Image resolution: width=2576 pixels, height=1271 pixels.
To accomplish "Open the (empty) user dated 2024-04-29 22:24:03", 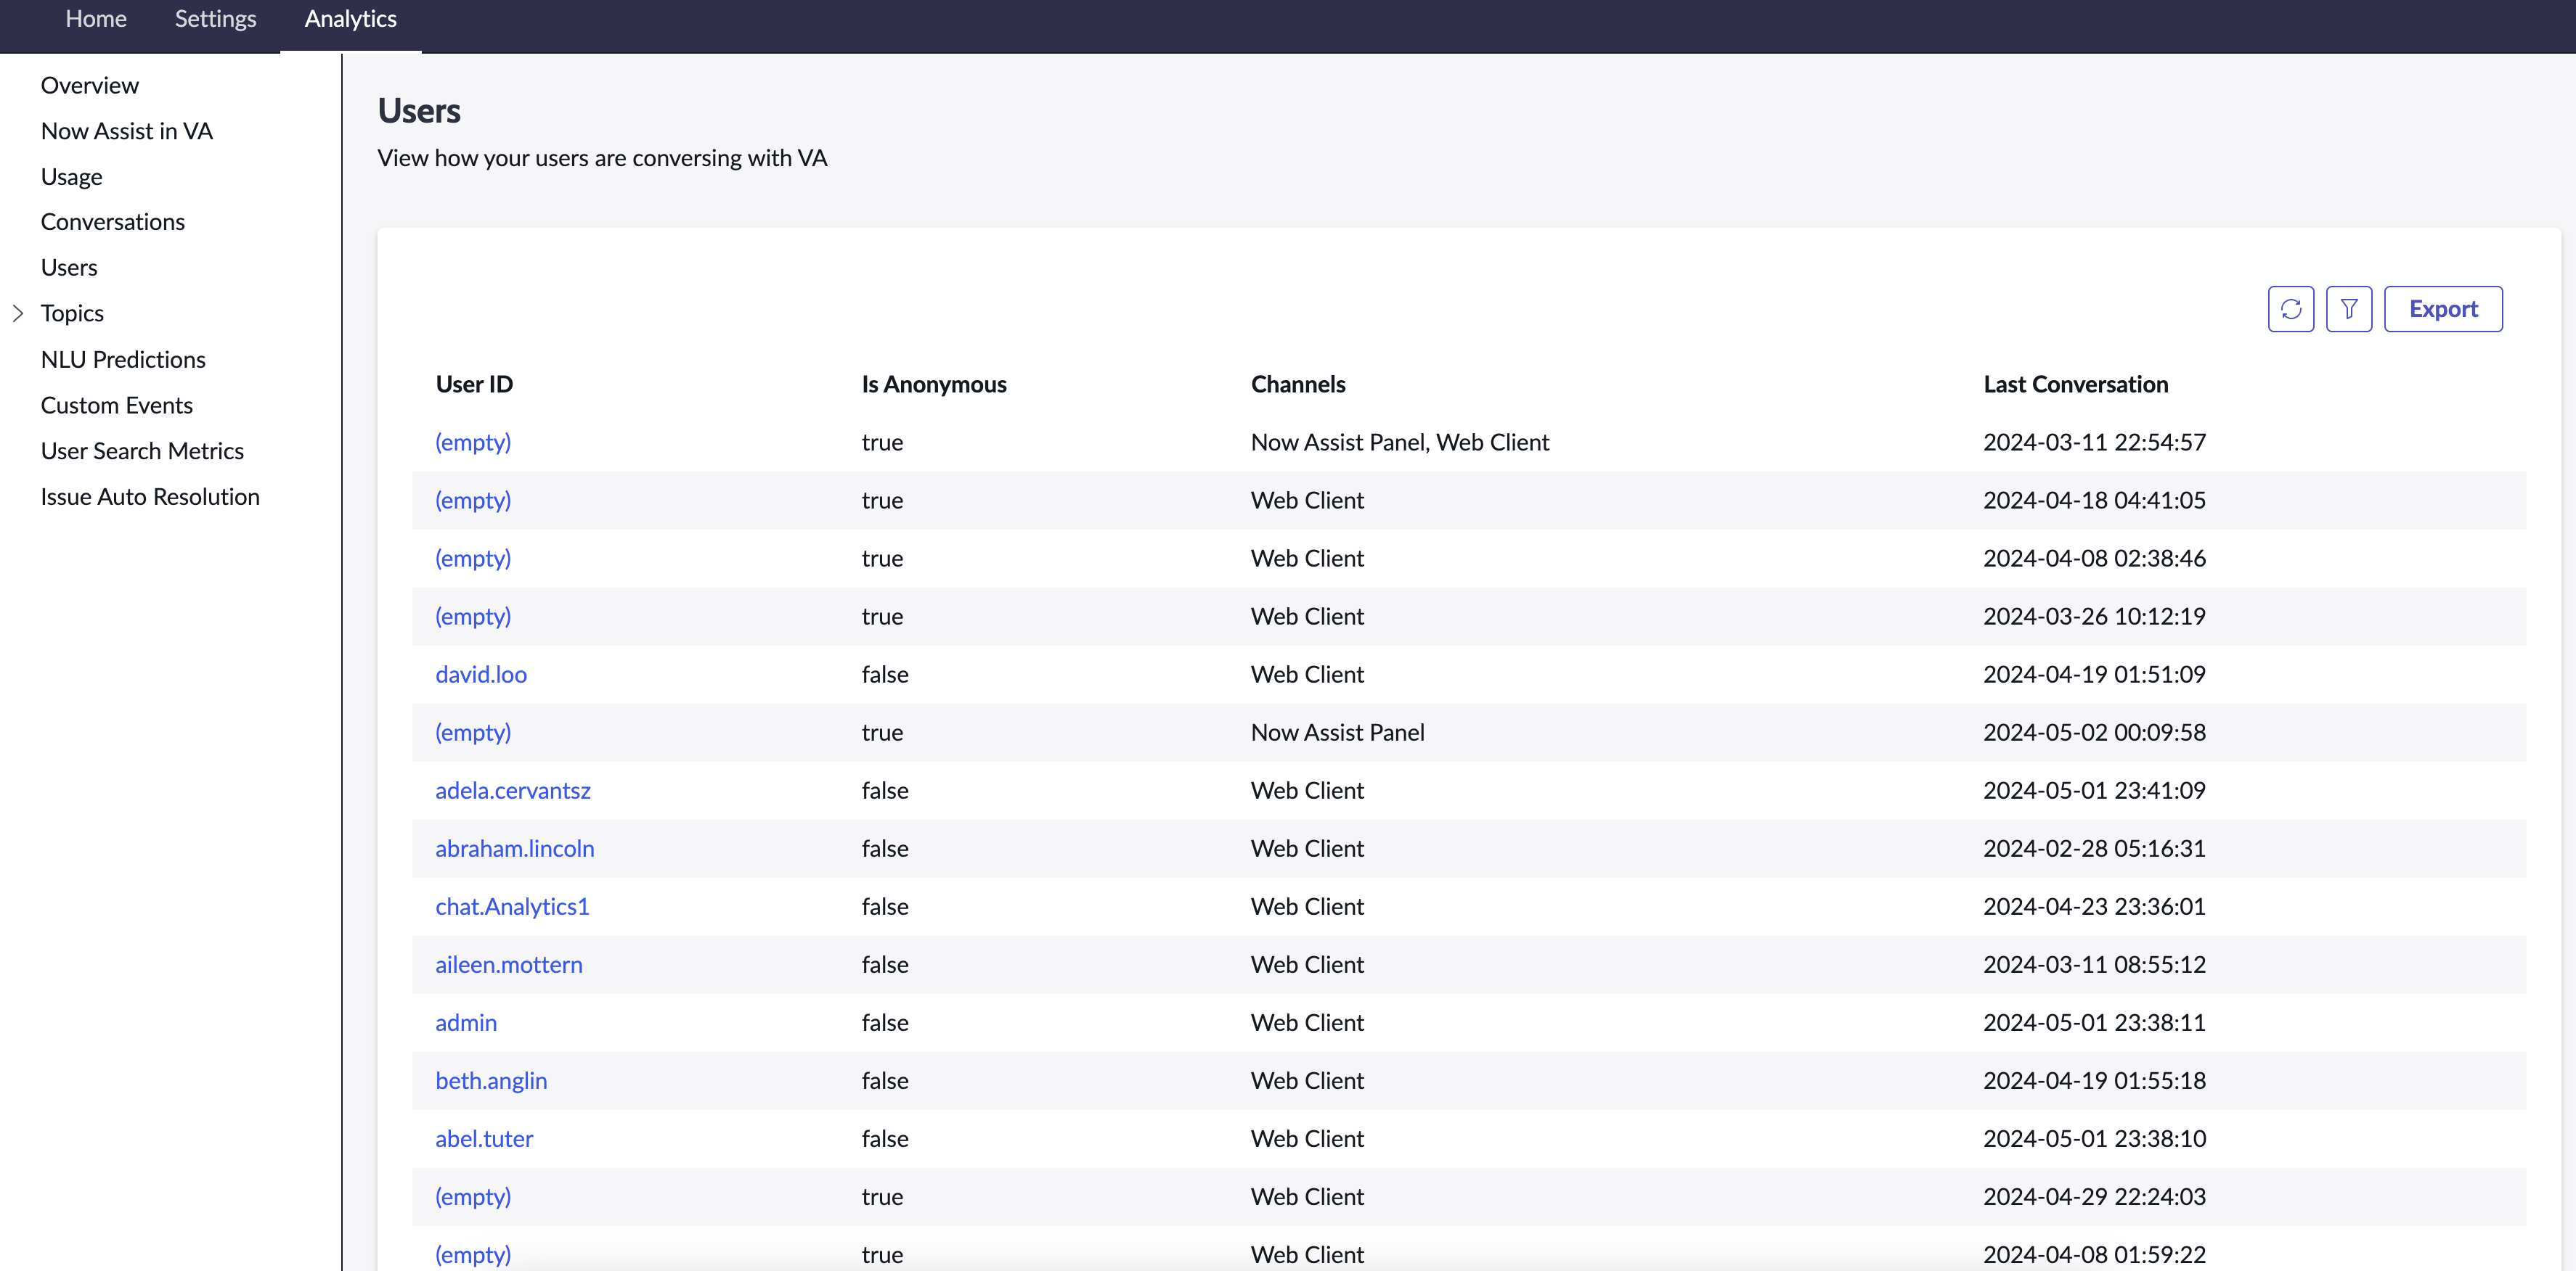I will (x=473, y=1197).
